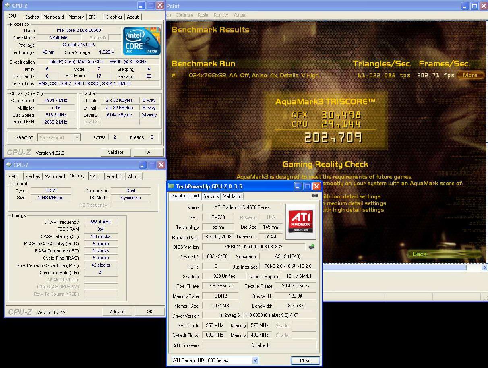This screenshot has width=488, height=368.
Task: Open SPD tab in CPU-Z memory window
Action: tap(94, 176)
